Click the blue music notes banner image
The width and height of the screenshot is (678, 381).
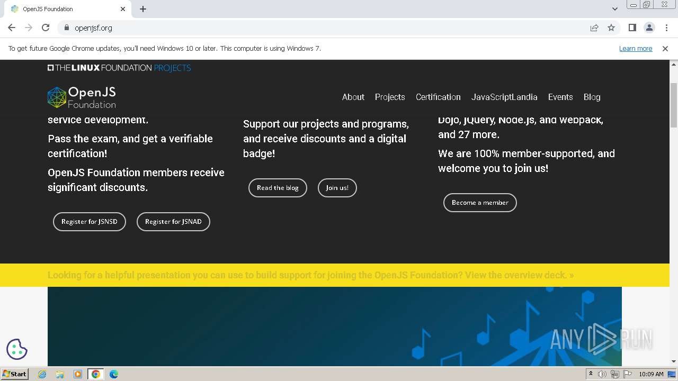(x=334, y=326)
